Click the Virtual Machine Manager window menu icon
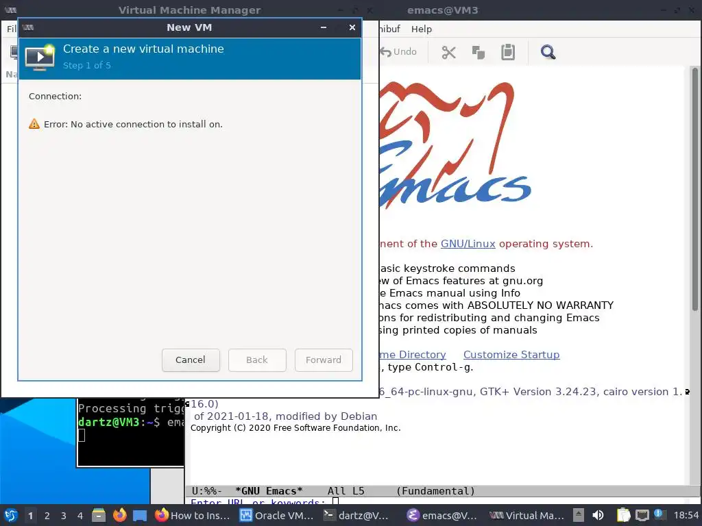The image size is (702, 526). 10,10
